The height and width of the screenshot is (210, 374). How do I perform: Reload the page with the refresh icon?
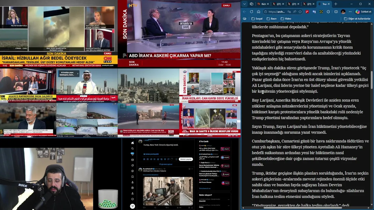252,12
